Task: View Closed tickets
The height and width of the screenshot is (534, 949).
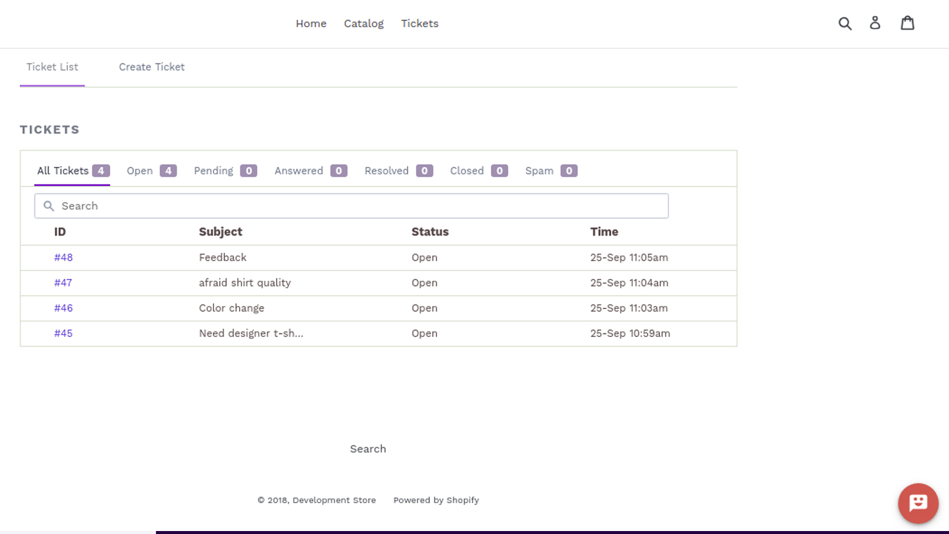Action: 466,170
